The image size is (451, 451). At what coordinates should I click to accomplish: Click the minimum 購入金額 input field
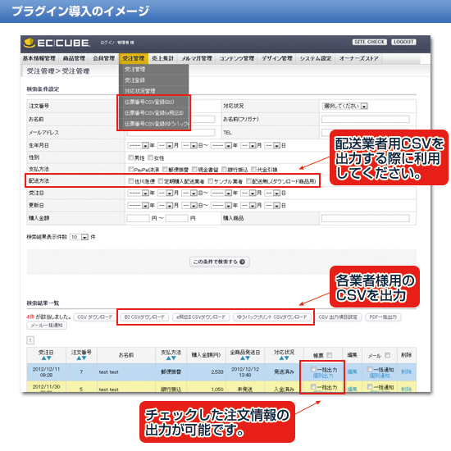138,218
